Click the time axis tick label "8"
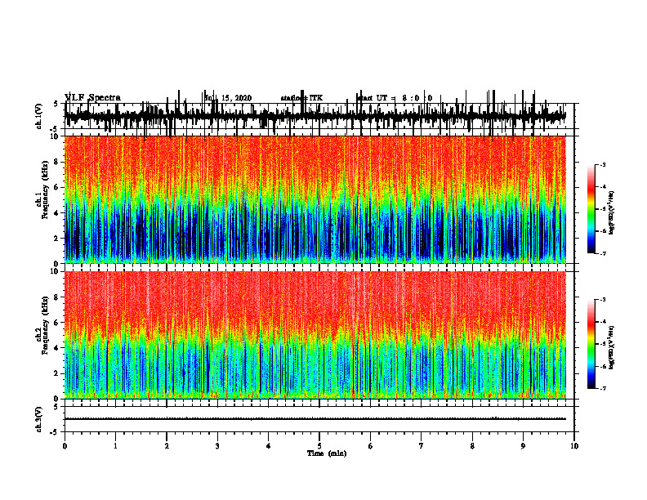The width and height of the screenshot is (647, 500). [x=472, y=446]
